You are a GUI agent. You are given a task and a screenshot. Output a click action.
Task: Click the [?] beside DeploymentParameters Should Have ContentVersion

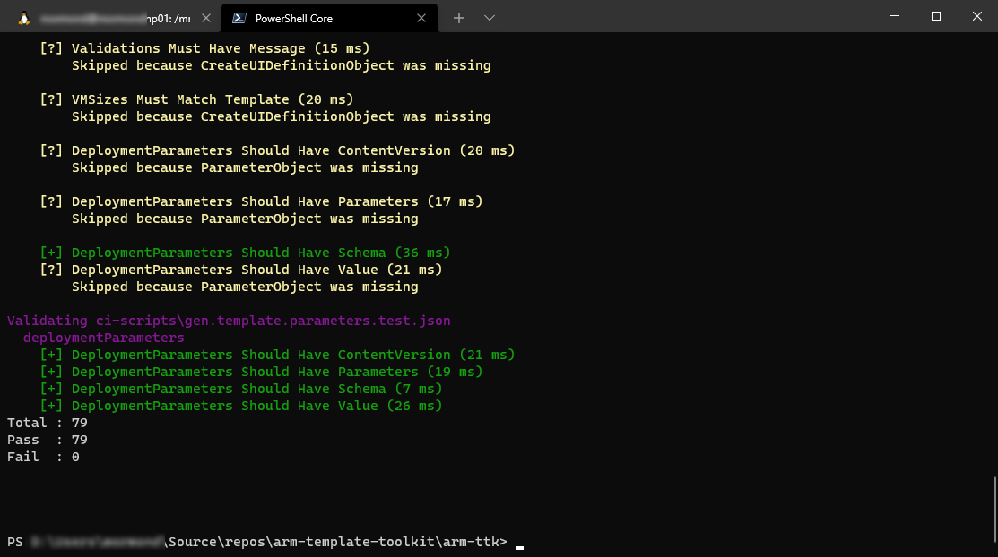(51, 150)
